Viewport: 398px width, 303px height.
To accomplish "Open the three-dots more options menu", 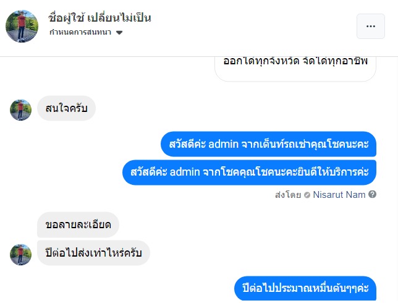I will (370, 26).
